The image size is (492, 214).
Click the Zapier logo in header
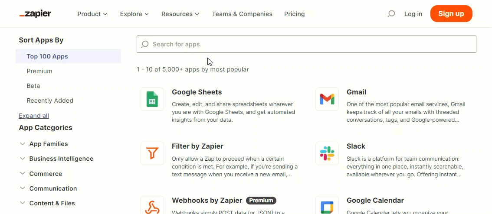tap(35, 14)
